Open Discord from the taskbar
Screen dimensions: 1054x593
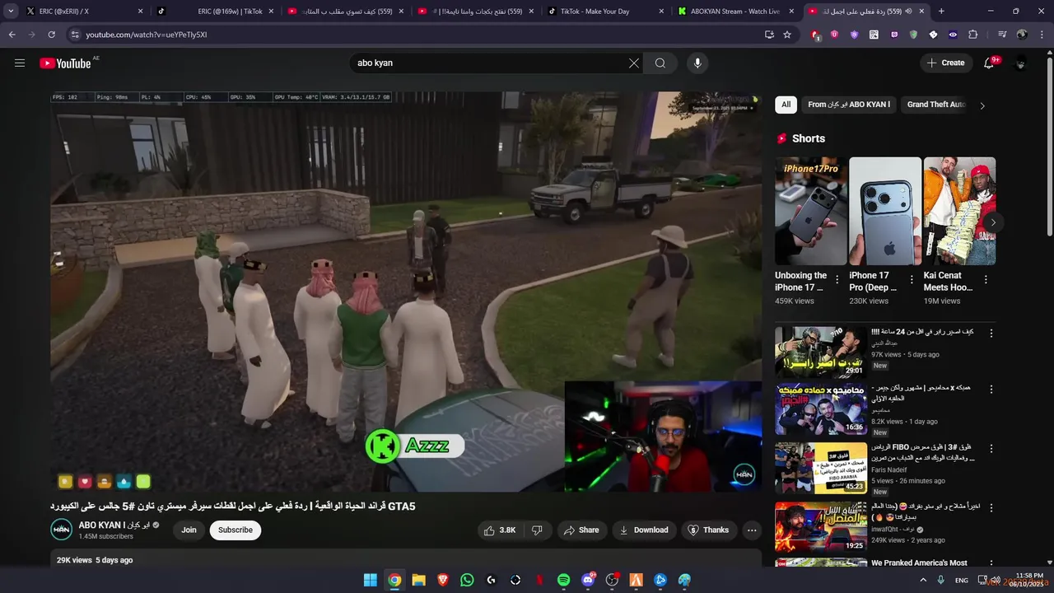coord(588,580)
